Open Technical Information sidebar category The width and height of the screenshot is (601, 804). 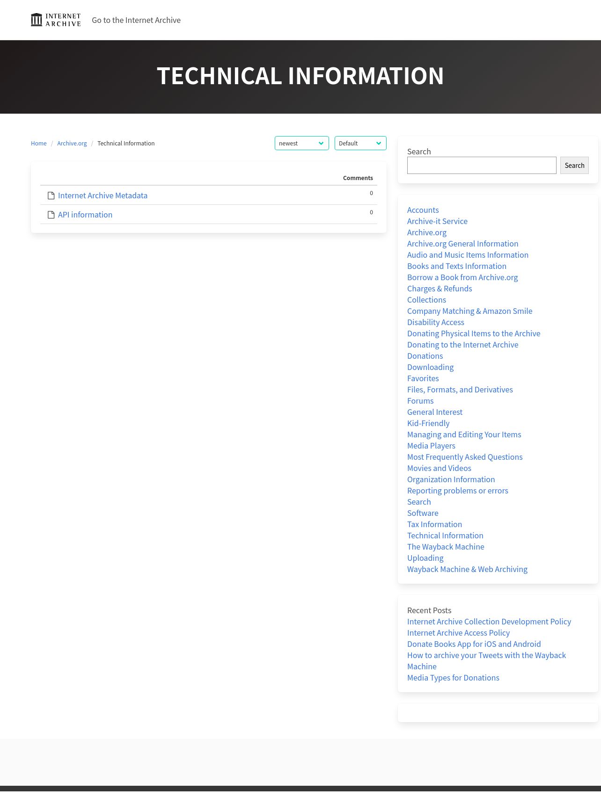coord(445,536)
